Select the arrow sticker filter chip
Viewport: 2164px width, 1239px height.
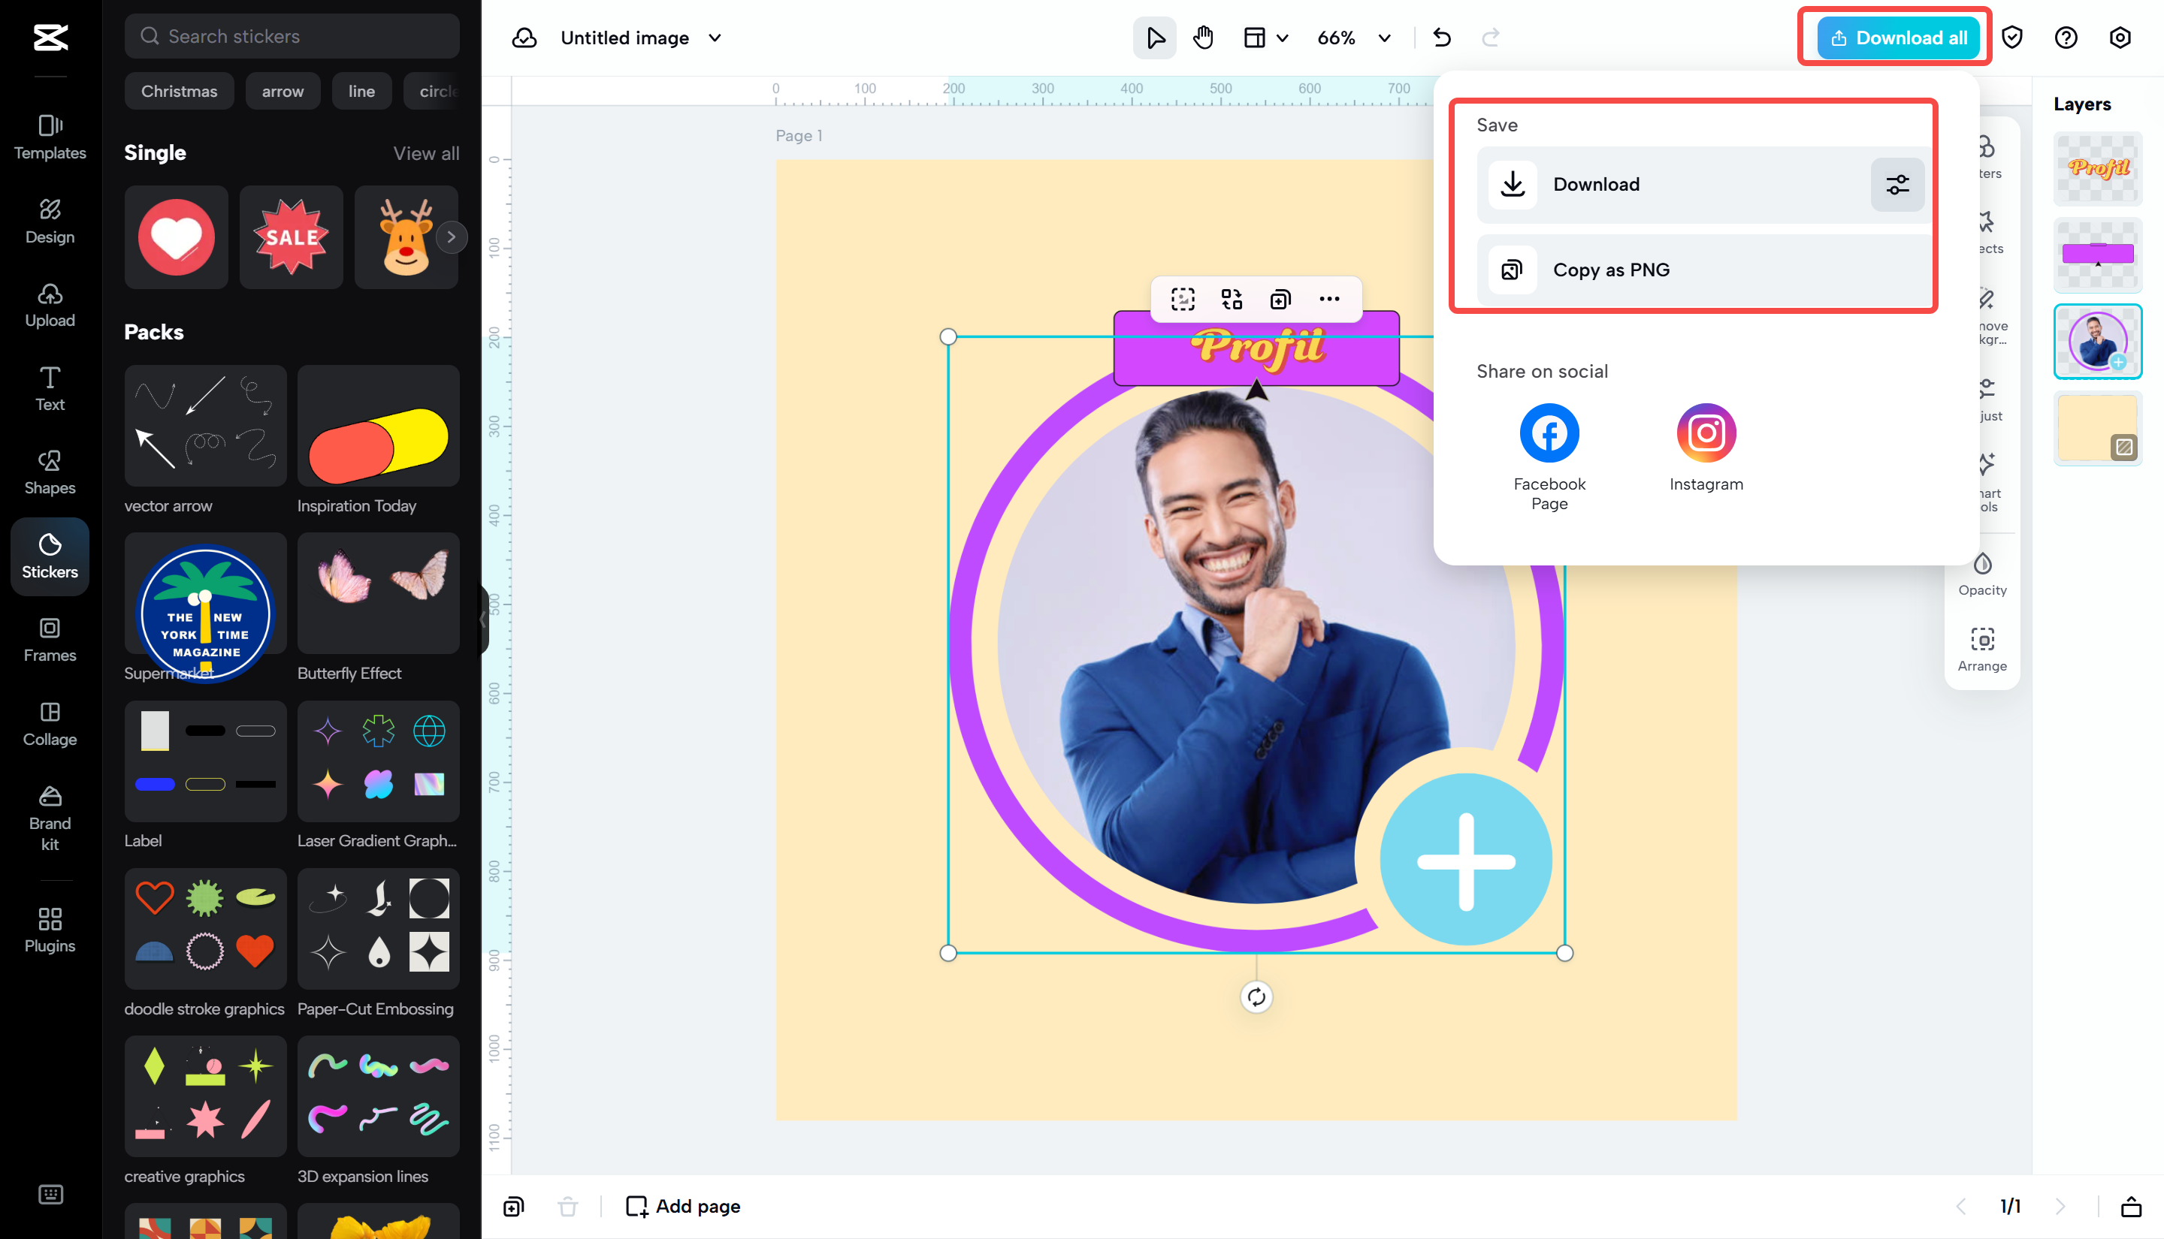pos(283,91)
